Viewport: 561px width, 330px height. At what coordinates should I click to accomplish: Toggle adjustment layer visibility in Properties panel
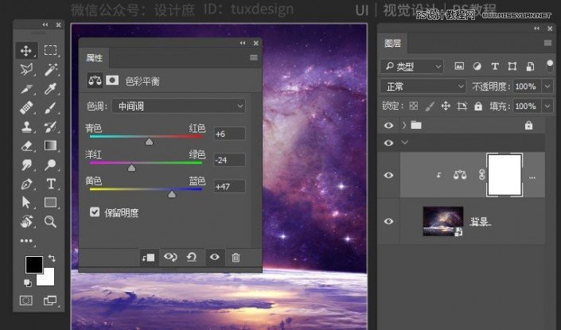(215, 257)
